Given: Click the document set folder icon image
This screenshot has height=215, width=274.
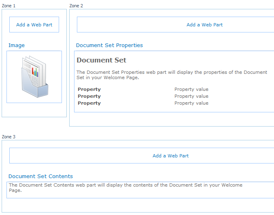Looking at the screenshot, I should pos(34,77).
